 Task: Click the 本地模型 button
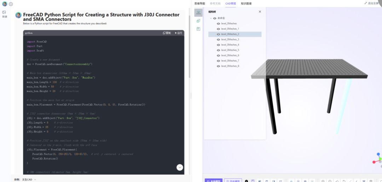coord(213,181)
